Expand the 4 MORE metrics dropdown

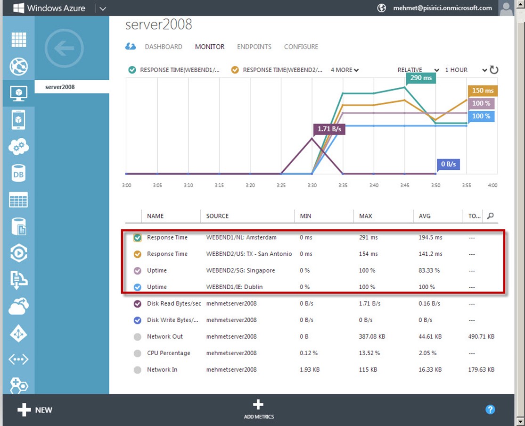pyautogui.click(x=345, y=70)
